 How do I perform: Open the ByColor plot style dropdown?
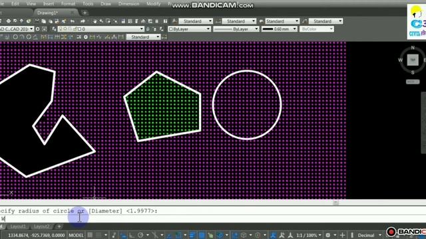(317, 29)
